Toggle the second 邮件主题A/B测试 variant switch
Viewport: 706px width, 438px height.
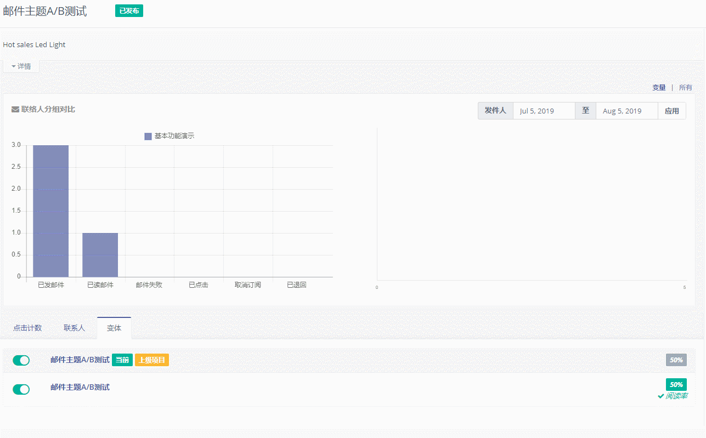[21, 389]
